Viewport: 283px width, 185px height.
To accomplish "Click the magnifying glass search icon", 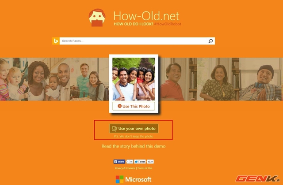I will click(210, 41).
